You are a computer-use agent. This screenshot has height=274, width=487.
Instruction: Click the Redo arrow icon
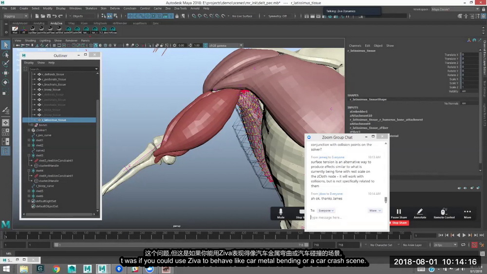pos(60,16)
